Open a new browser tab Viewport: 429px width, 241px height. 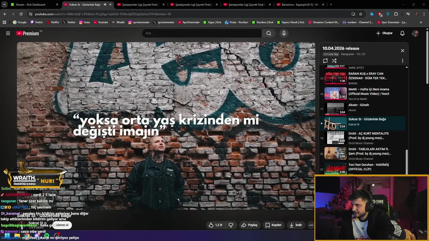tap(331, 5)
